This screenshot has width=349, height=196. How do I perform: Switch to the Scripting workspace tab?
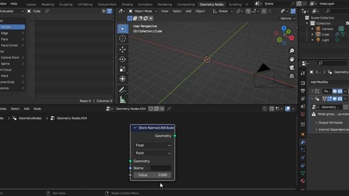point(235,4)
